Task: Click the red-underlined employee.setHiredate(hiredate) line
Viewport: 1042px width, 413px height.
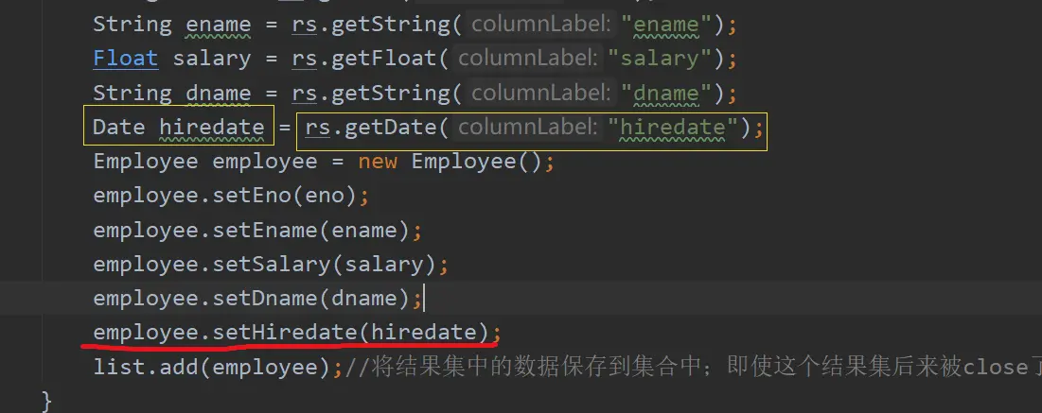Action: pyautogui.click(x=296, y=332)
